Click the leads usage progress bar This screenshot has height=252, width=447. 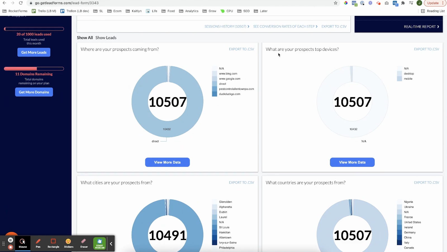34,29
